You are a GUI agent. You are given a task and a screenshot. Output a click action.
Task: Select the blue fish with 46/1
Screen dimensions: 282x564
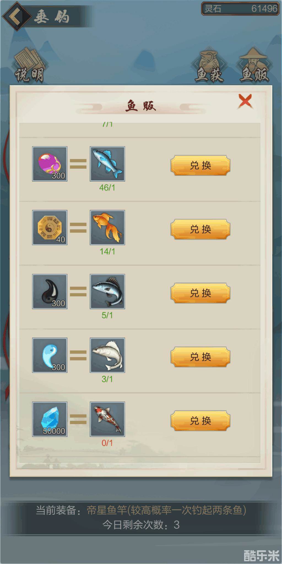(x=107, y=164)
